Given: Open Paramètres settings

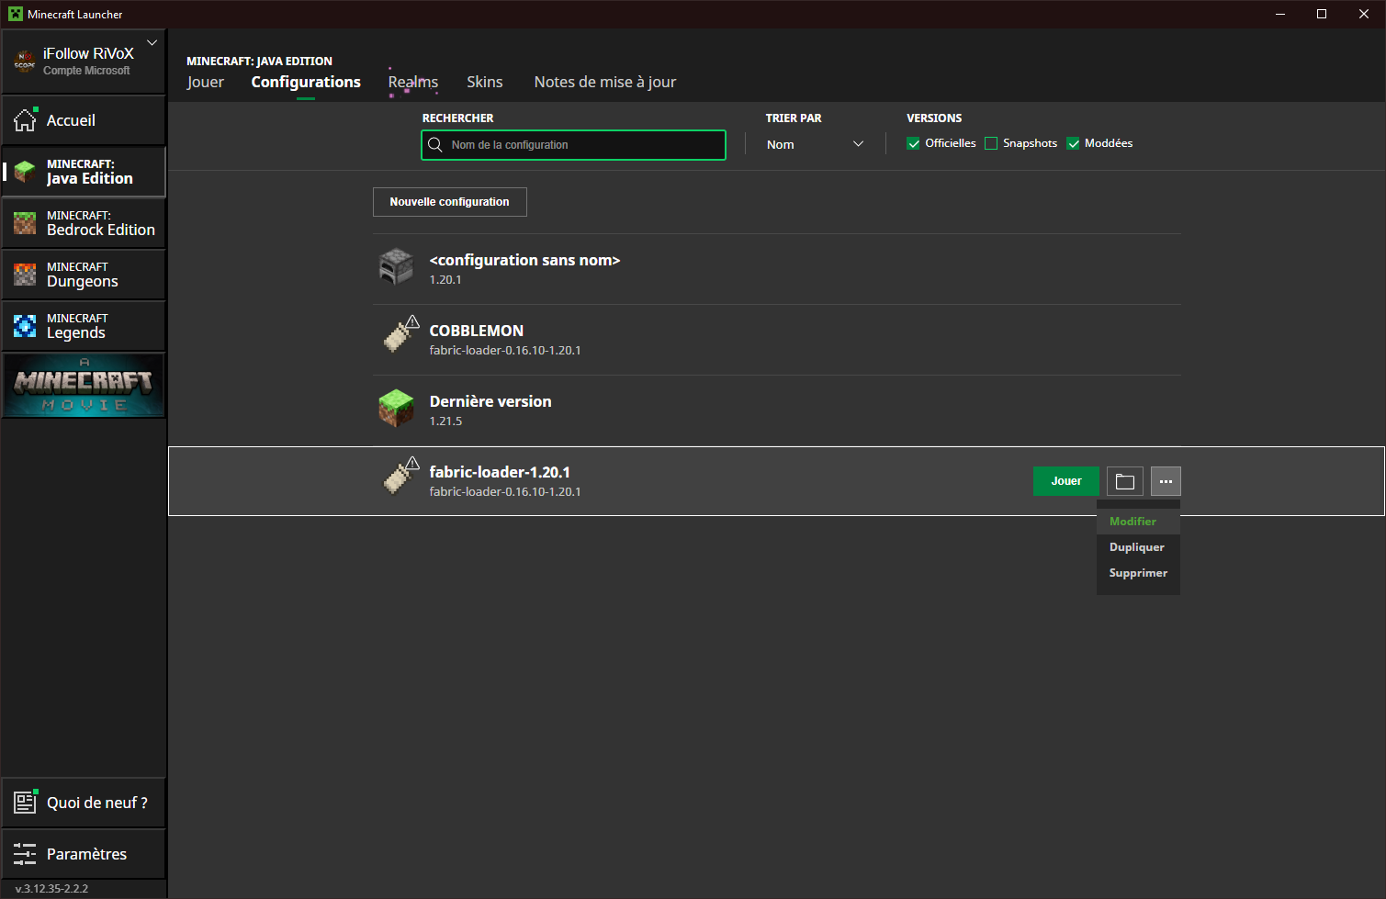Looking at the screenshot, I should 84,854.
